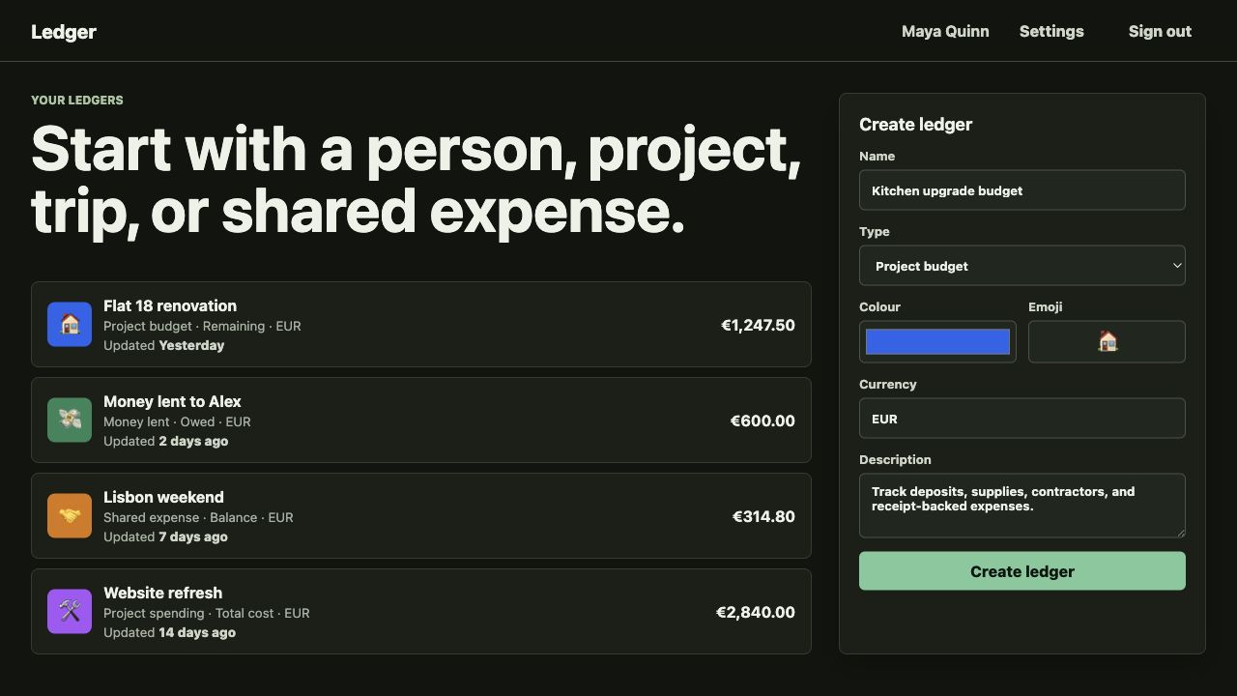Go to Settings in the top navigation
The image size is (1237, 696).
(1051, 31)
